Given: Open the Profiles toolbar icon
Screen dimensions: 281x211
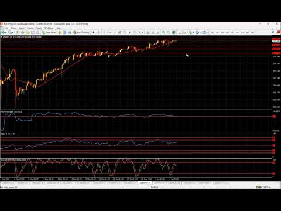Looking at the screenshot, I should (x=10, y=32).
